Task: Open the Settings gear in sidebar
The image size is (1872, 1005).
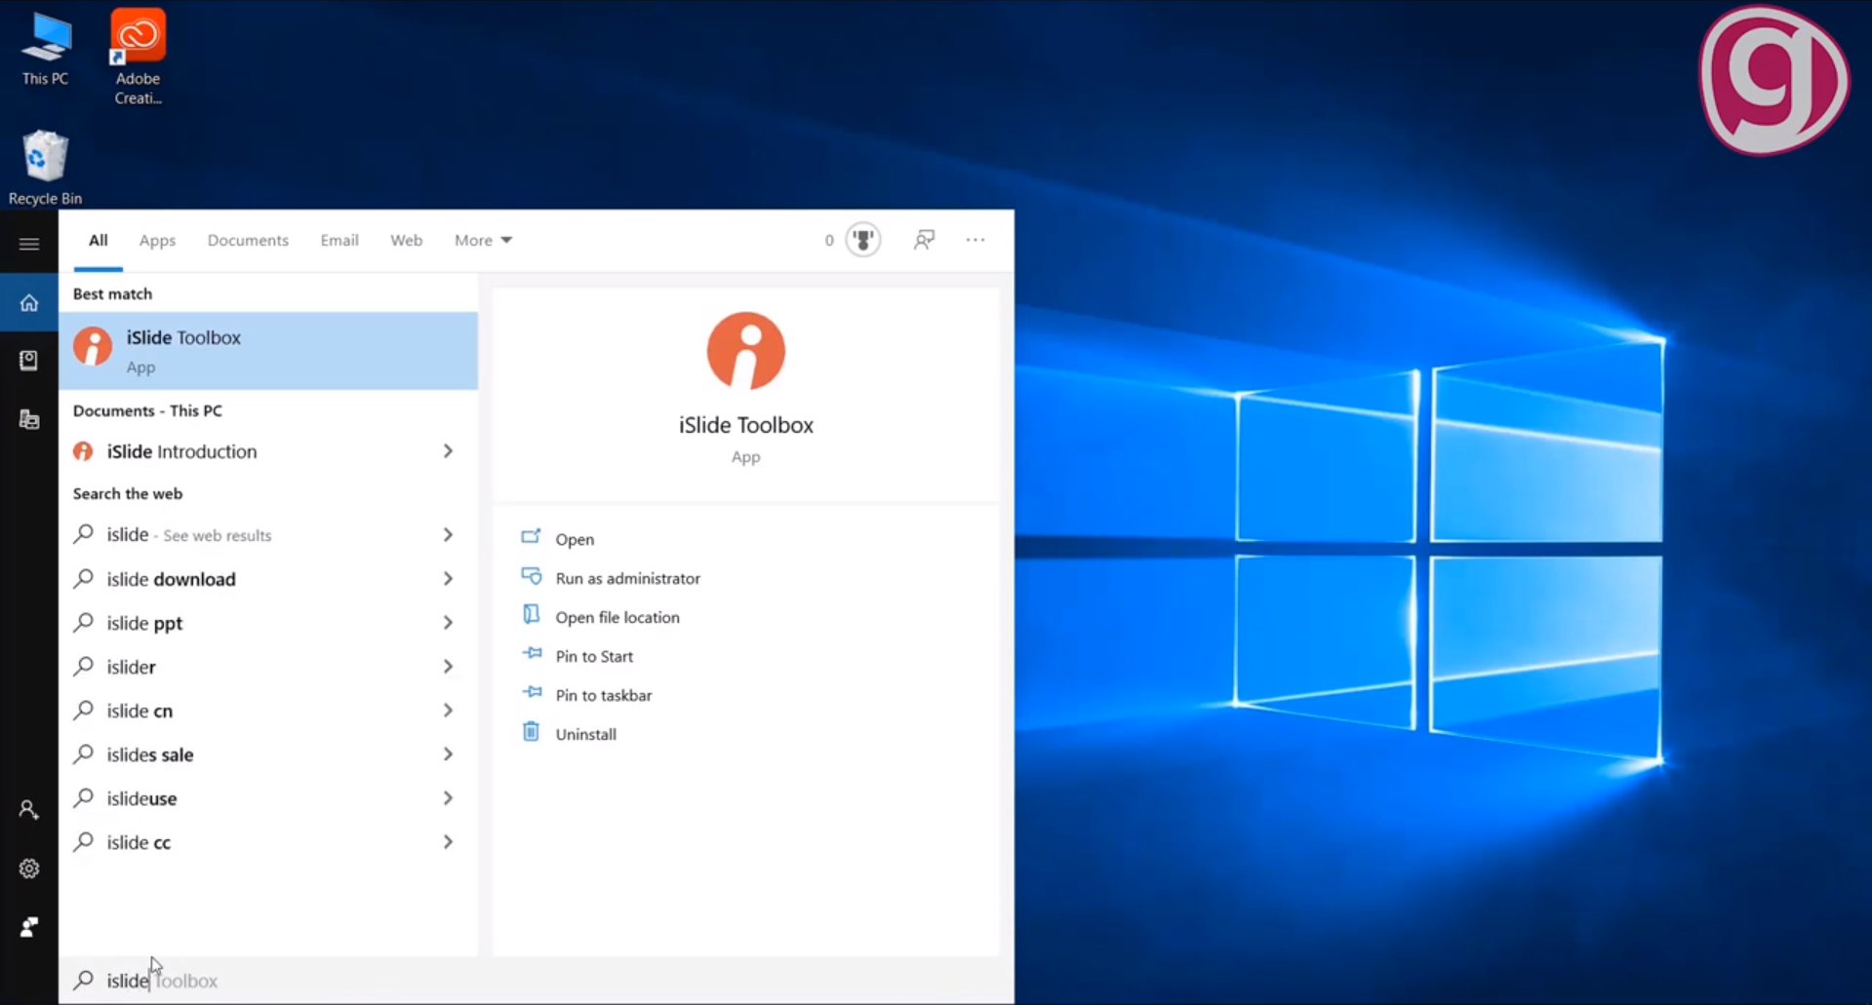Action: (29, 869)
